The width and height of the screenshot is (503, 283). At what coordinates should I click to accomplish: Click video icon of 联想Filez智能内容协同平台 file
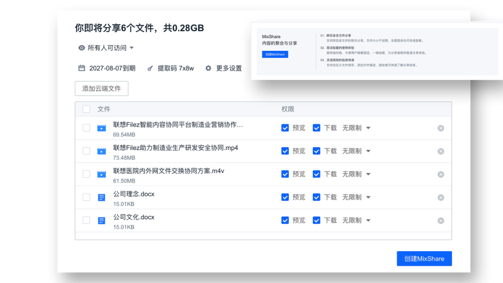coord(102,128)
